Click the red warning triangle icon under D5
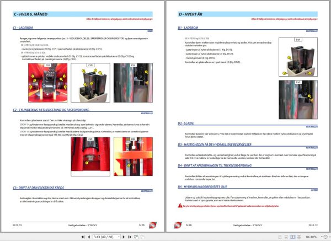Screen dimensions: 331x241 [180, 205]
